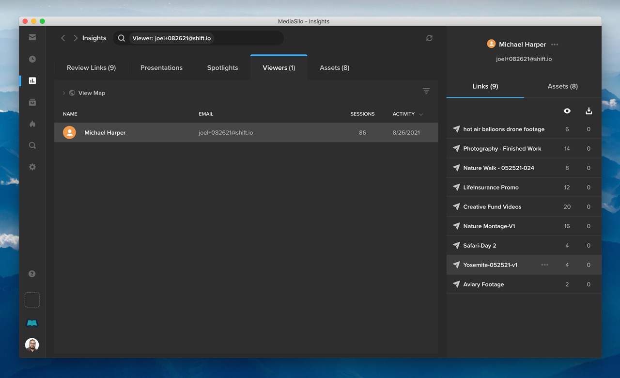Open Settings via the gear icon
The width and height of the screenshot is (620, 378).
(32, 167)
